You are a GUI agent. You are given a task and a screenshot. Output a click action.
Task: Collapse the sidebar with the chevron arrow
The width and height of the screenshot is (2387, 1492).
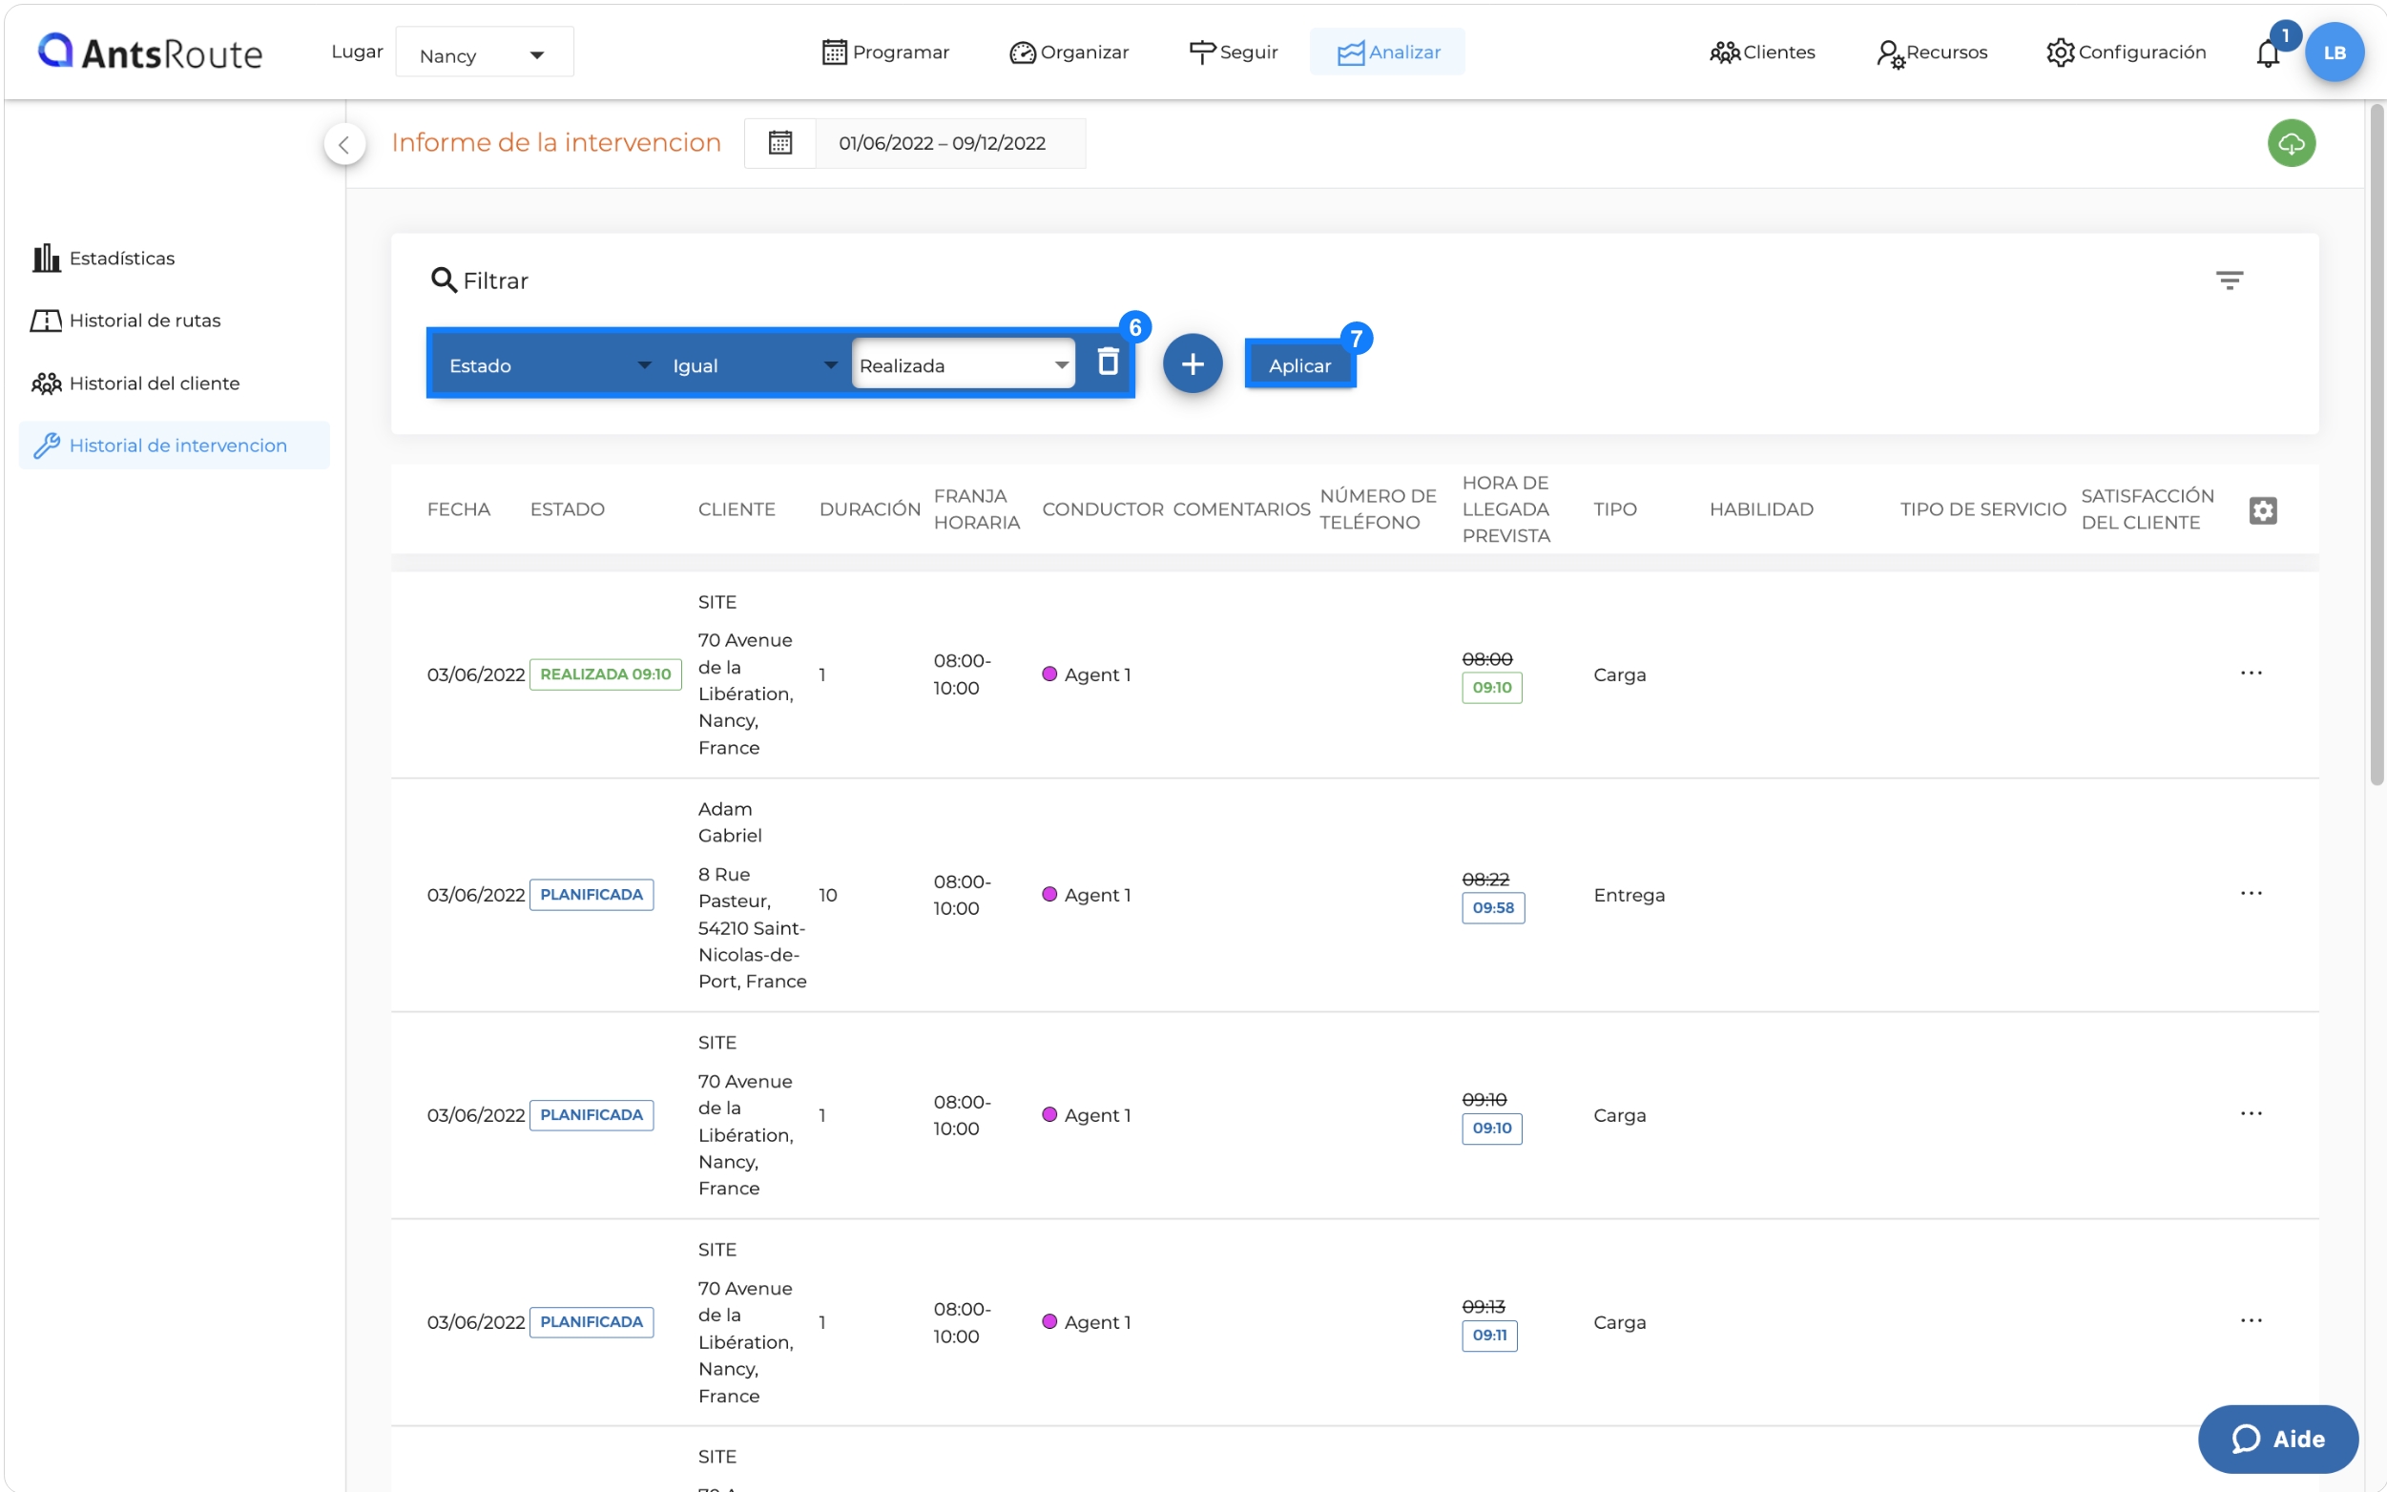(x=344, y=145)
